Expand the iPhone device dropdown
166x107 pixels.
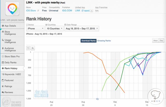tap(35, 28)
